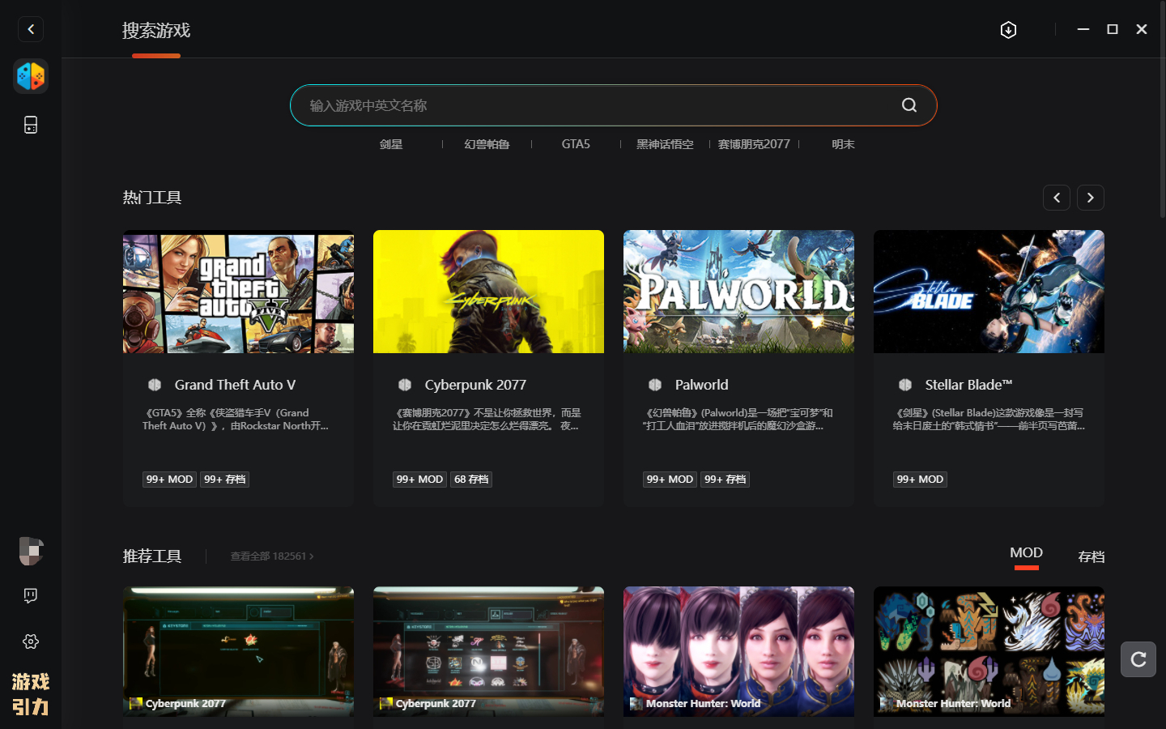Open the Stellar Blade cover image

coord(989,292)
